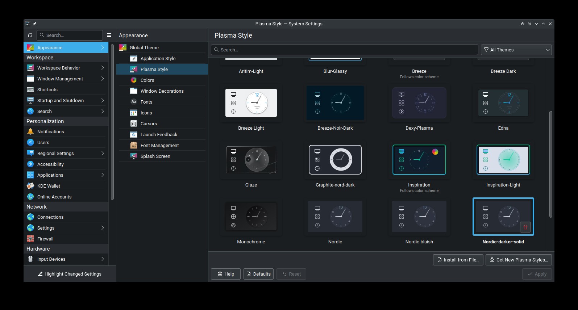
Task: Click the Firewall brick wall icon
Action: (30, 239)
